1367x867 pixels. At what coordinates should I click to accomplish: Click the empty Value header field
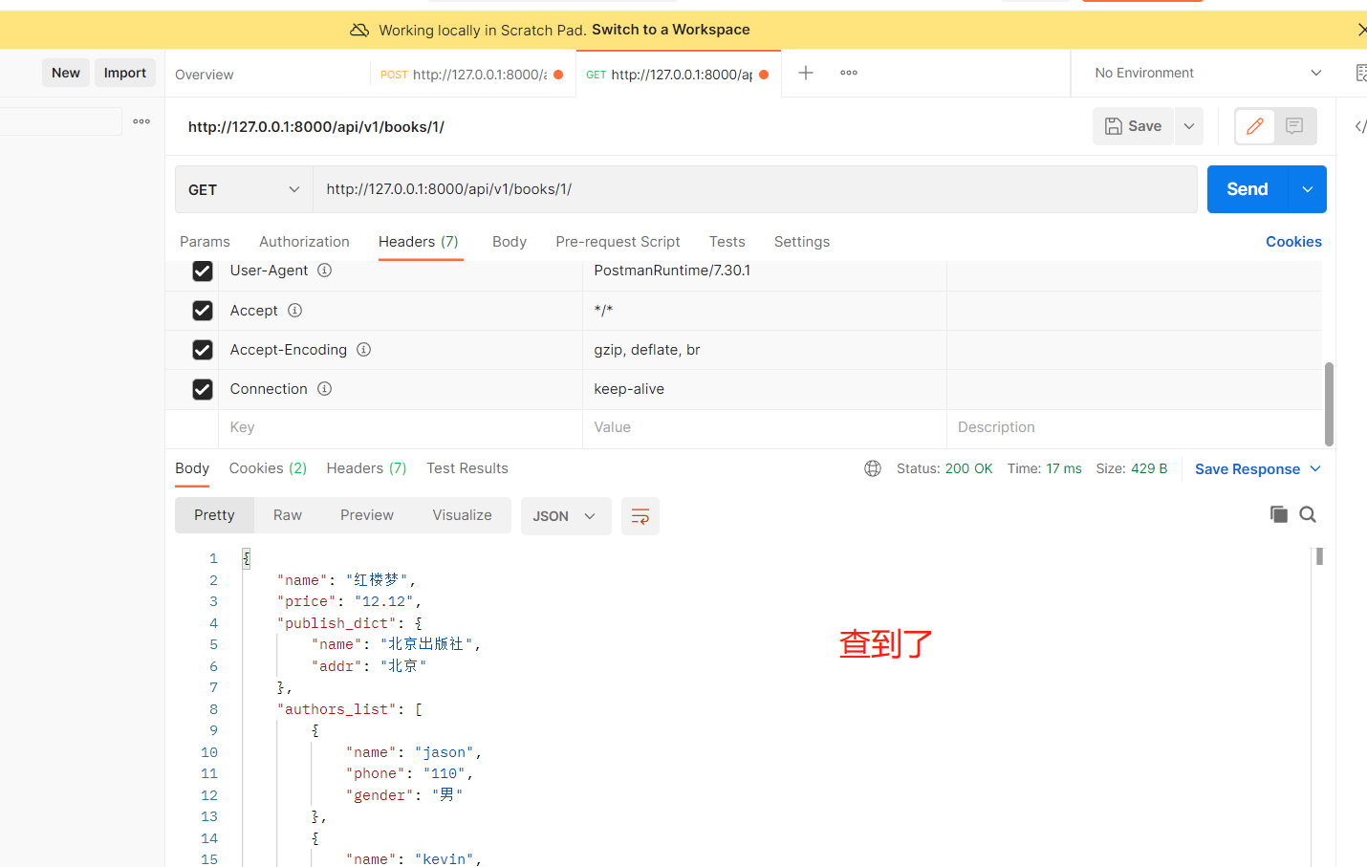(765, 427)
